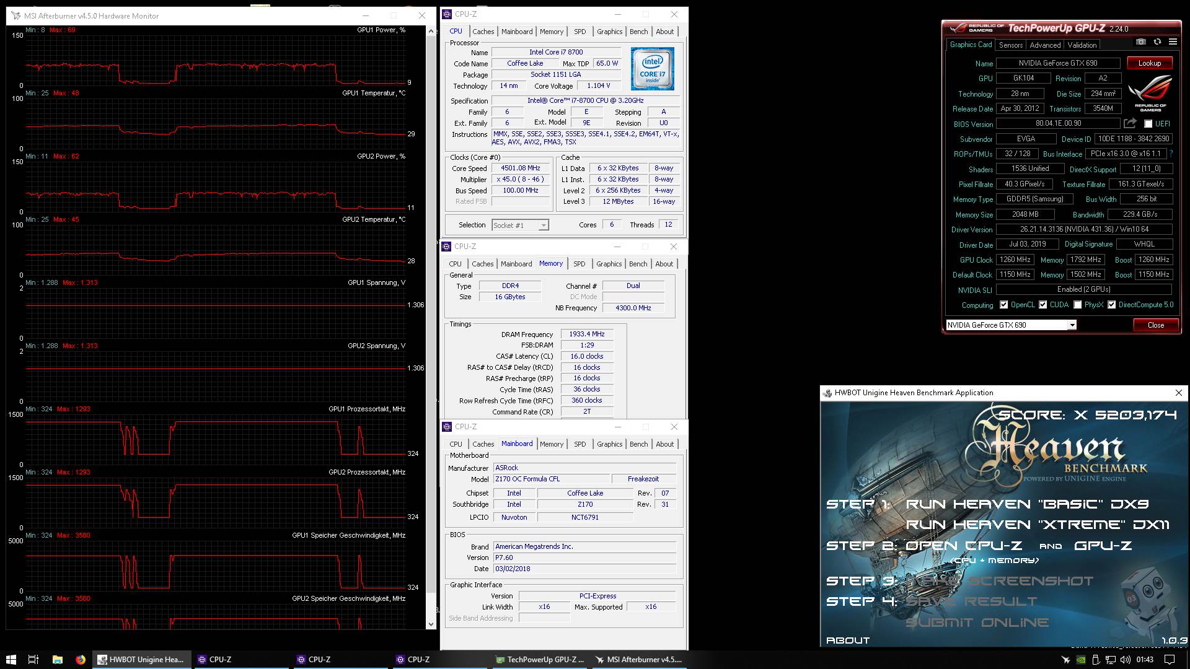Focus HWBOT Unigine Heaven taskbar button
Screen dimensions: 1190x669
click(143, 660)
